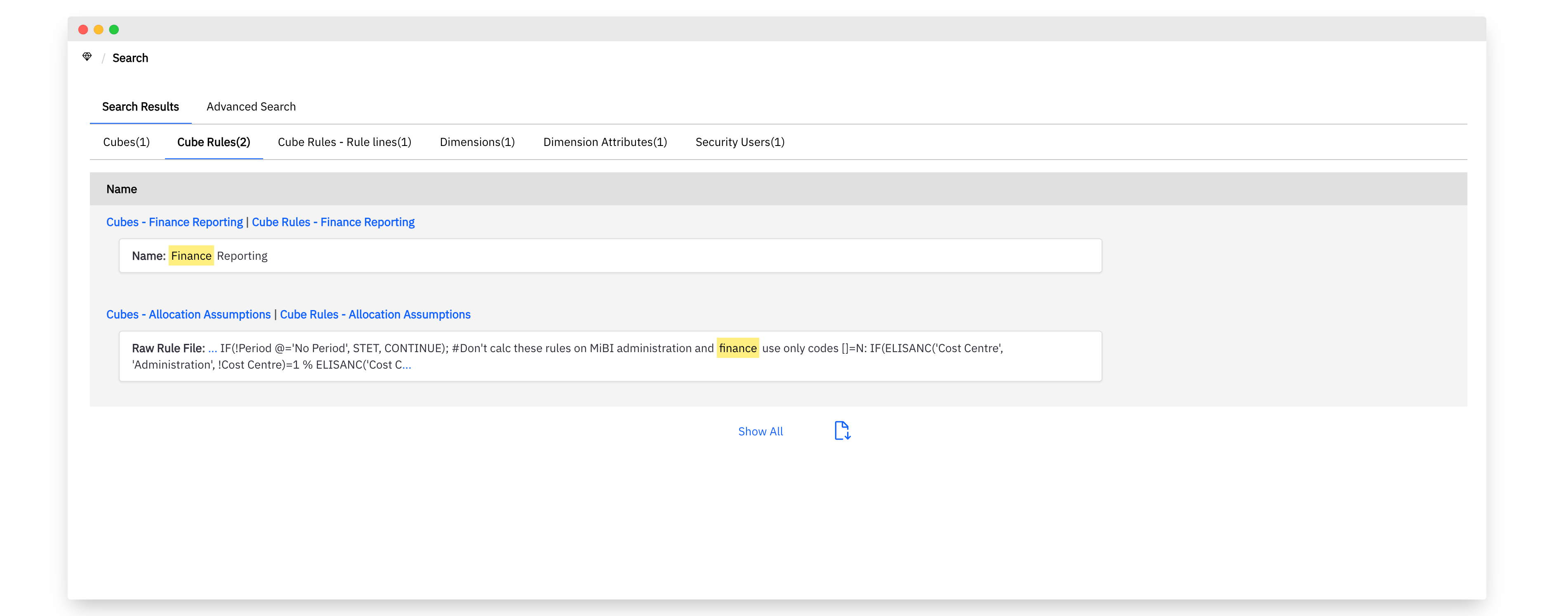Click the Search breadcrumb label
Image resolution: width=1554 pixels, height=616 pixels.
click(x=130, y=58)
